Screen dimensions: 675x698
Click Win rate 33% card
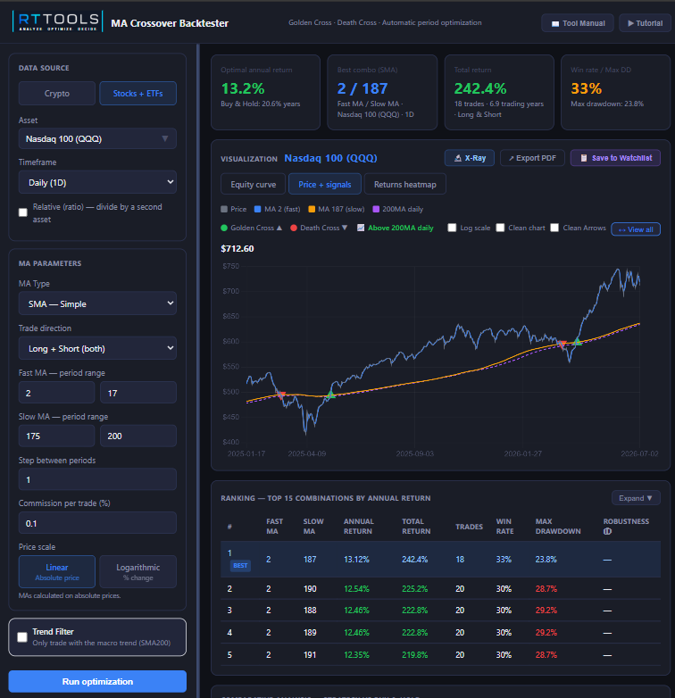pos(615,93)
